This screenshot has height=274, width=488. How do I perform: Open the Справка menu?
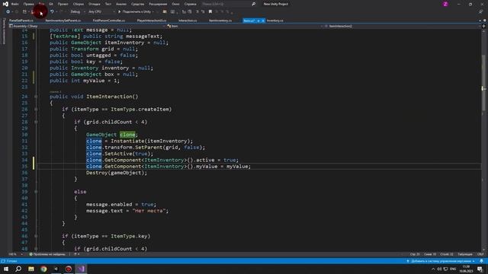tap(190, 4)
